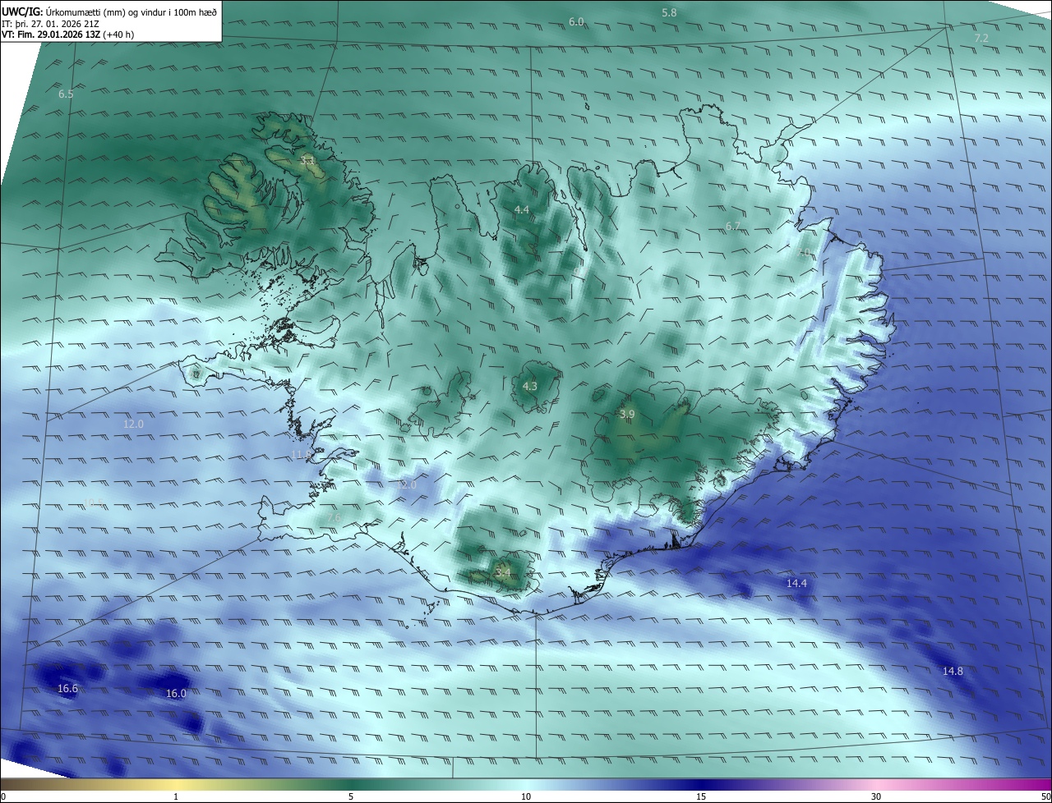Click the "0" tick on the color scale
The width and height of the screenshot is (1052, 803).
coord(3,796)
